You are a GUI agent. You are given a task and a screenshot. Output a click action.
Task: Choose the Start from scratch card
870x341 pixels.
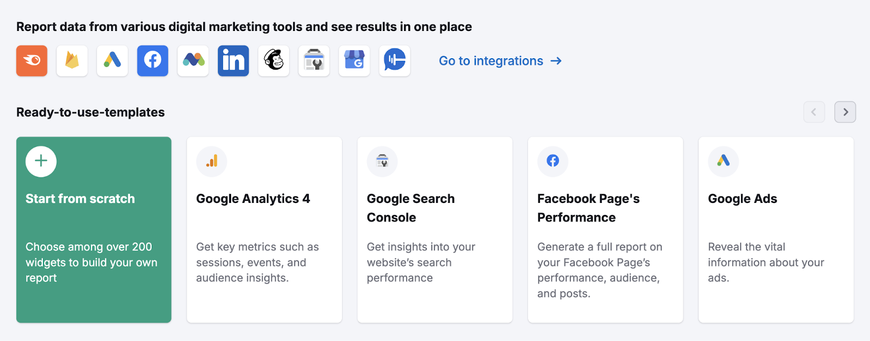[x=94, y=228]
